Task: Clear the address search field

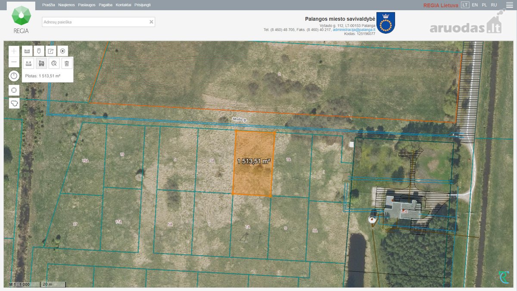Action: (x=151, y=22)
